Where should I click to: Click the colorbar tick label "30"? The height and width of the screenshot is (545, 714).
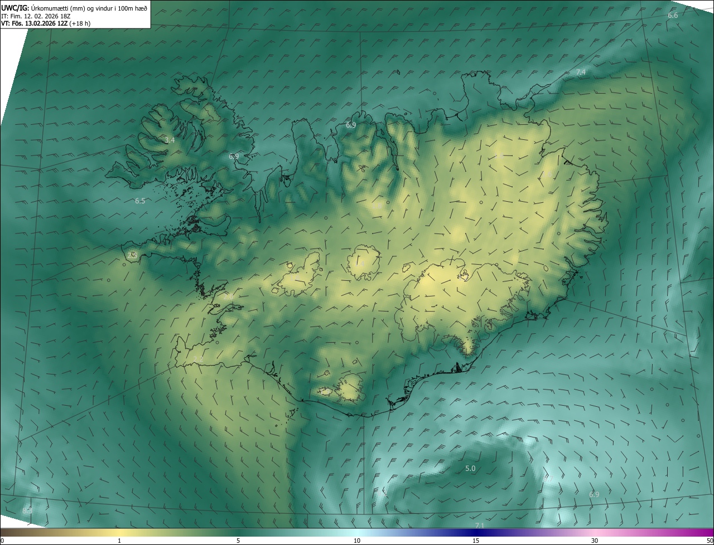[x=595, y=541]
